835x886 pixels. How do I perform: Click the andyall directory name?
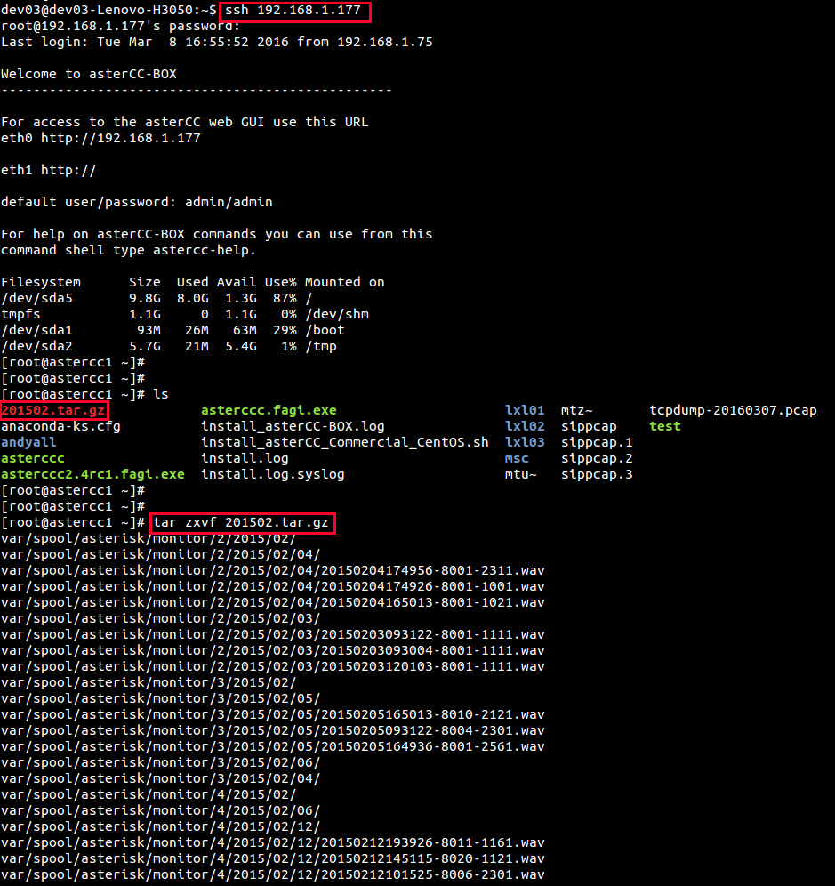click(x=28, y=442)
